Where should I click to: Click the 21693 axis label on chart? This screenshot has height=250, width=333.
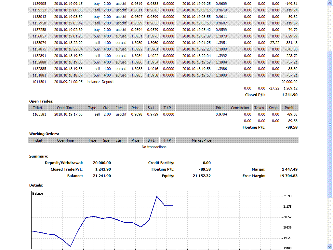(287, 196)
